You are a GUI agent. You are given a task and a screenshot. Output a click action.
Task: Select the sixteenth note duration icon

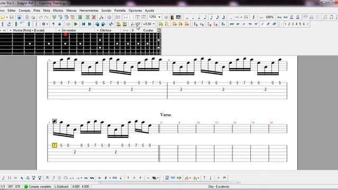(x=211, y=17)
